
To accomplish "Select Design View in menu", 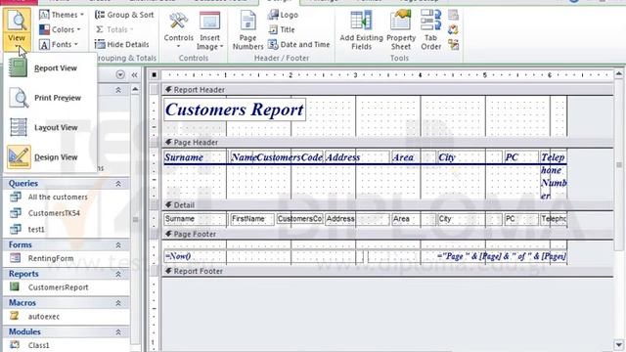I will click(50, 157).
